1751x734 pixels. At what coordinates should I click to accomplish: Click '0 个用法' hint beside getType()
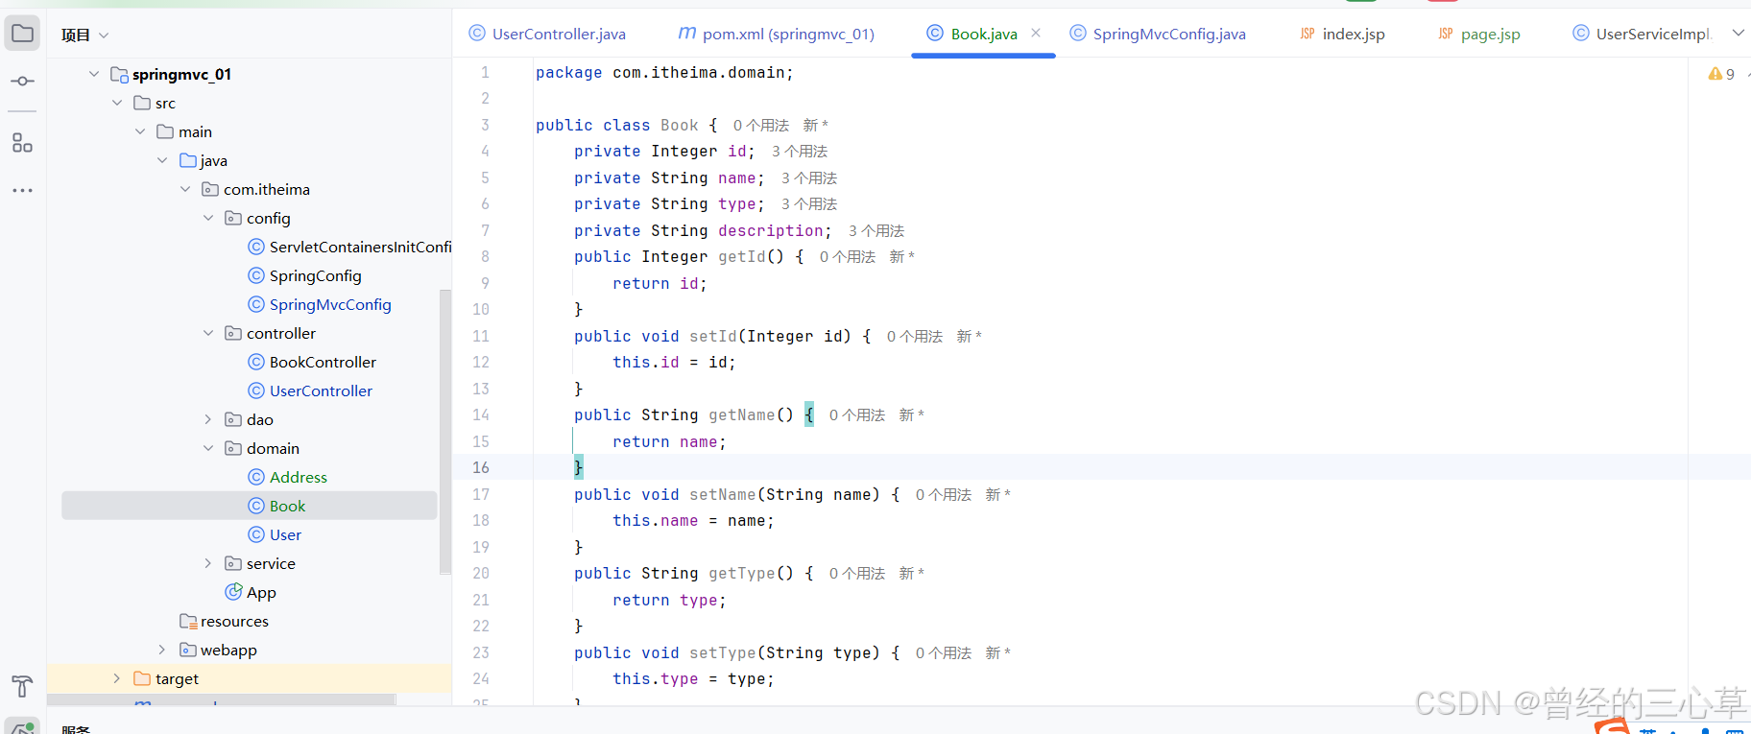tap(856, 574)
